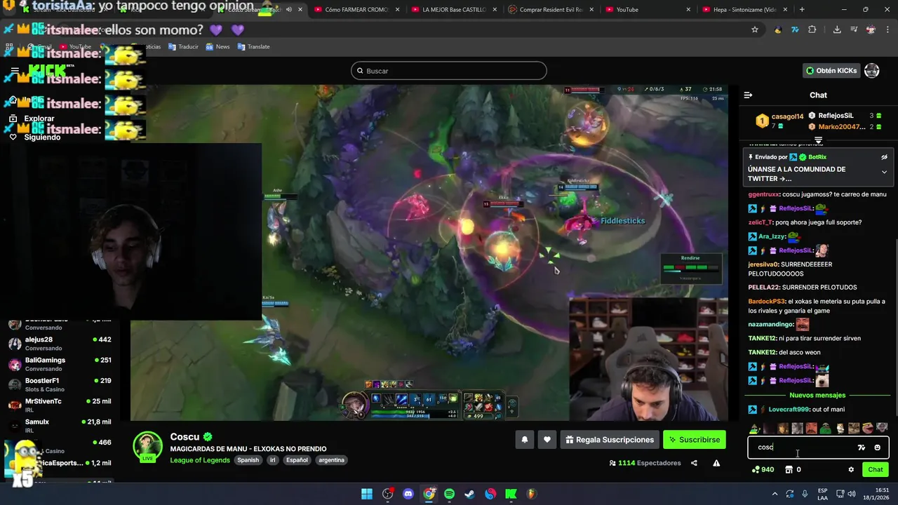Enable stream notifications with bell icon
The height and width of the screenshot is (505, 898).
[524, 440]
